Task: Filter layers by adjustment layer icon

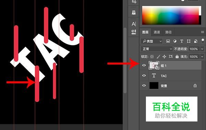Action: pyautogui.click(x=175, y=41)
